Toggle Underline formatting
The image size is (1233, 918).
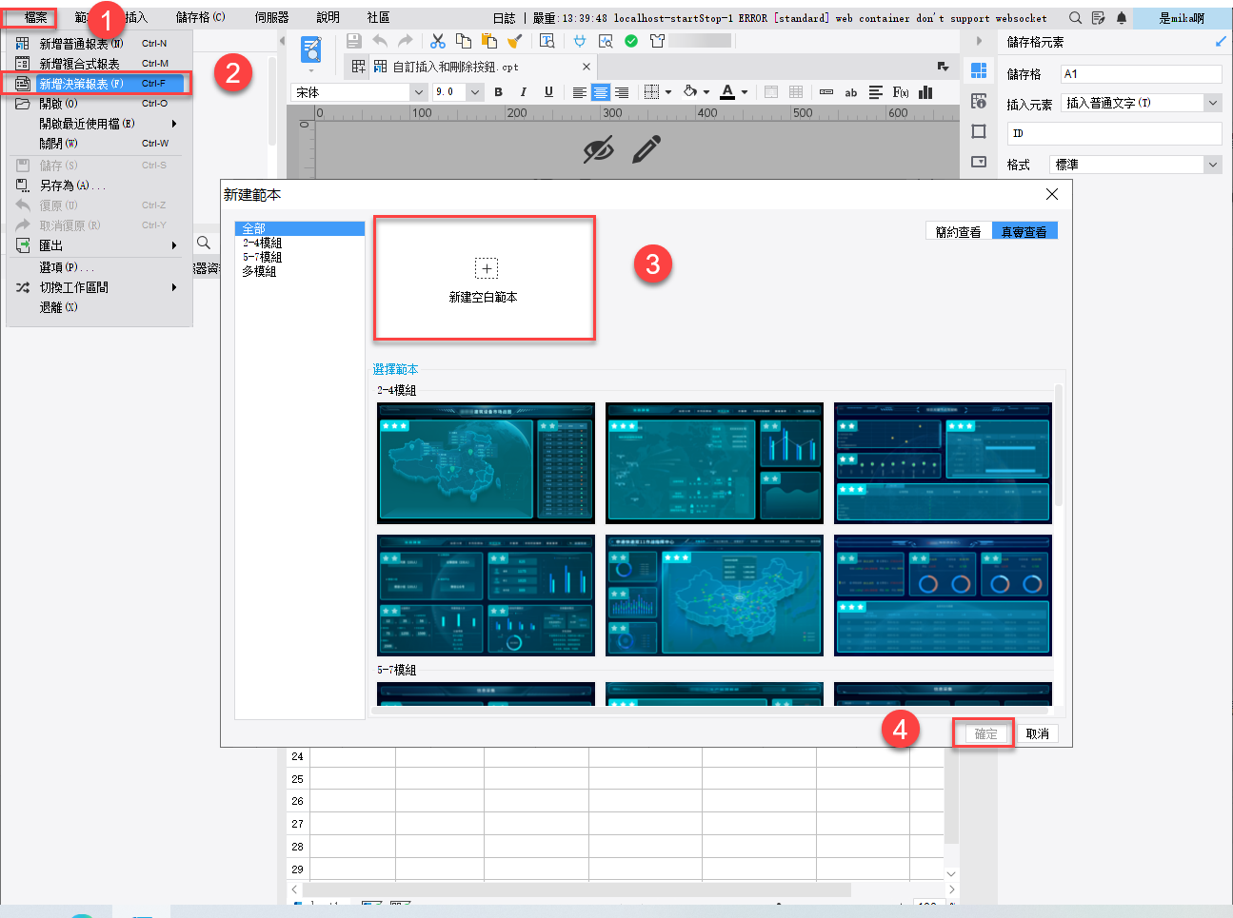point(548,92)
